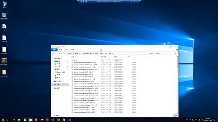Image resolution: width=218 pixels, height=122 pixels.
Task: Select the test.class file on desktop
Action: pyautogui.click(x=4, y=50)
